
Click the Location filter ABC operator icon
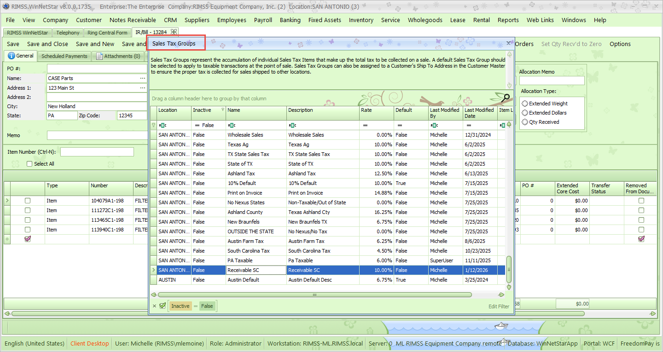point(162,125)
